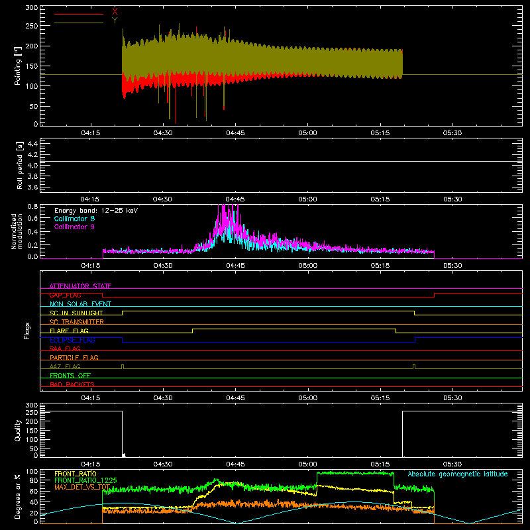Click the Collimator 8 legend entry
The height and width of the screenshot is (530, 530).
74,219
